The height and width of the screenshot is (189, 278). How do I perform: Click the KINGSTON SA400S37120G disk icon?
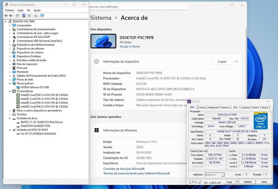coord(18,126)
